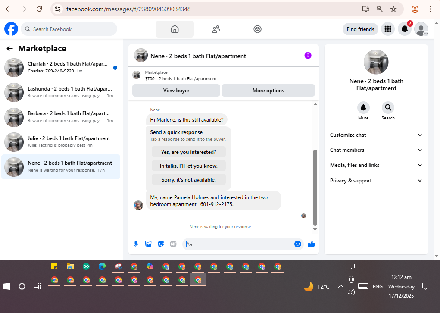Click the listing thumbnail beside Marketplace $700

click(137, 75)
